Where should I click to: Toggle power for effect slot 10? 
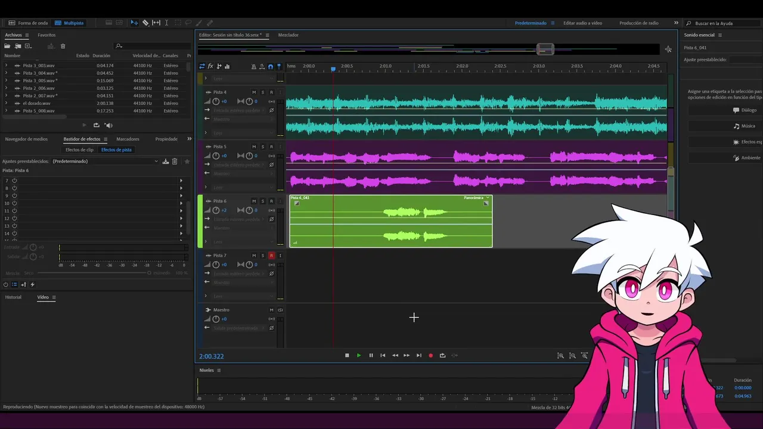[14, 203]
